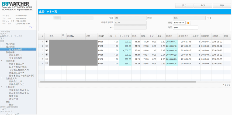The height and width of the screenshot is (115, 232).
Task: Click the 1-6 of 6 pager text
Action: pyautogui.click(x=227, y=85)
